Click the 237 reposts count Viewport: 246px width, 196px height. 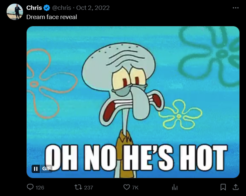click(89, 187)
